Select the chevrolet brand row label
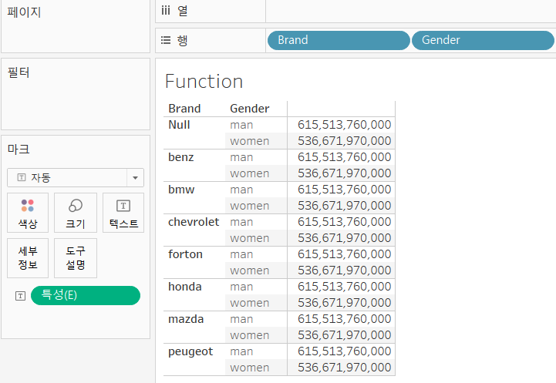556x383 pixels. [x=194, y=222]
